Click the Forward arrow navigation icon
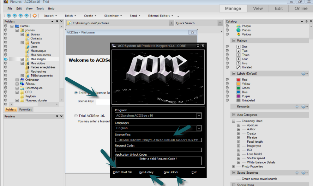Image resolution: width=313 pixels, height=186 pixels. (20, 15)
